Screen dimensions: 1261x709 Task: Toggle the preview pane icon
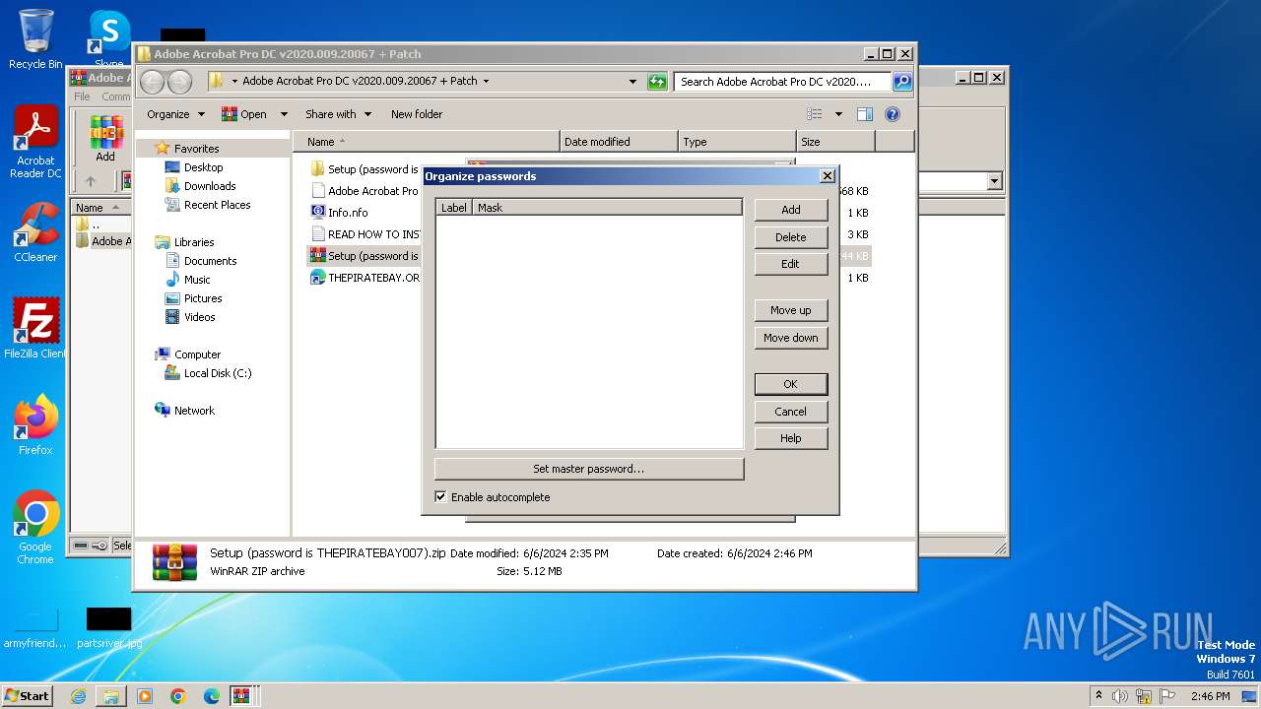[x=864, y=114]
